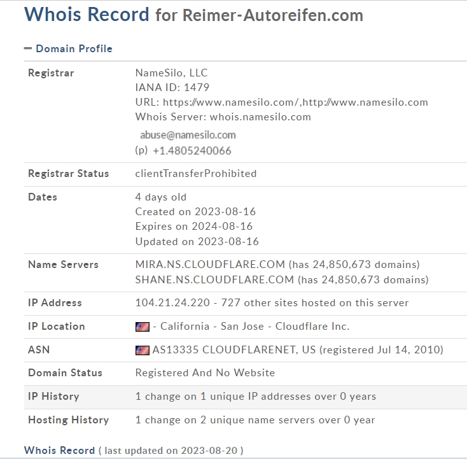Click the 'Created on 2023-08-16' date

point(195,211)
